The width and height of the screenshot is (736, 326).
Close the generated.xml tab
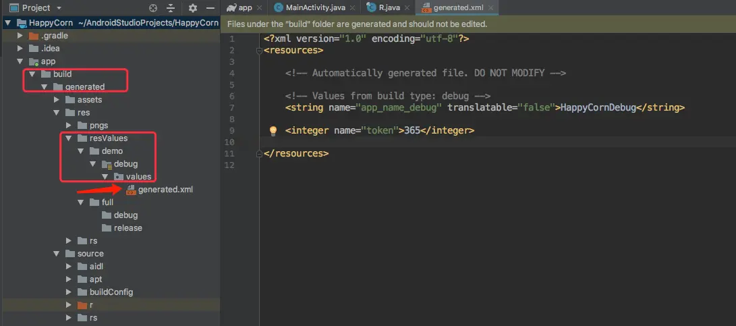490,8
